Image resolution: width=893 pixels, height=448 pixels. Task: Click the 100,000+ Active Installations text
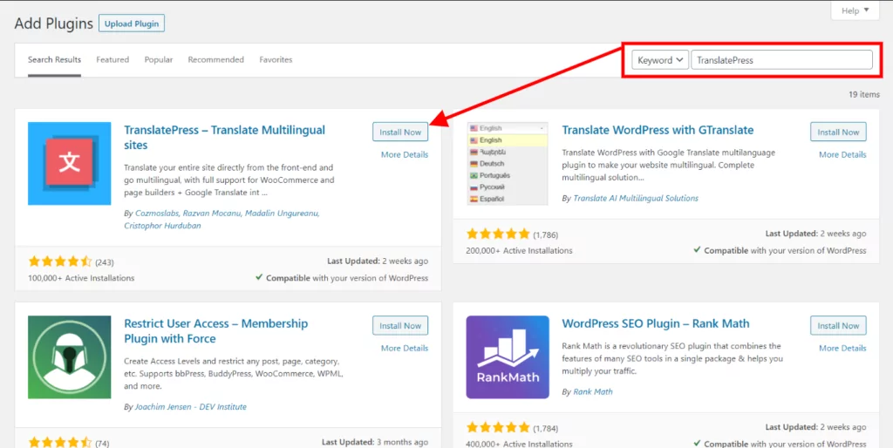[x=81, y=278]
